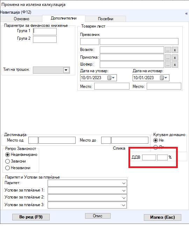Select the Независни radio option

17,168
